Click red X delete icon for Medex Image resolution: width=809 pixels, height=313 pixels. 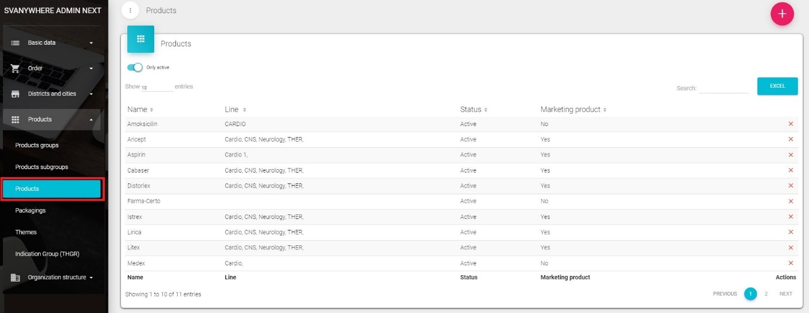point(791,263)
